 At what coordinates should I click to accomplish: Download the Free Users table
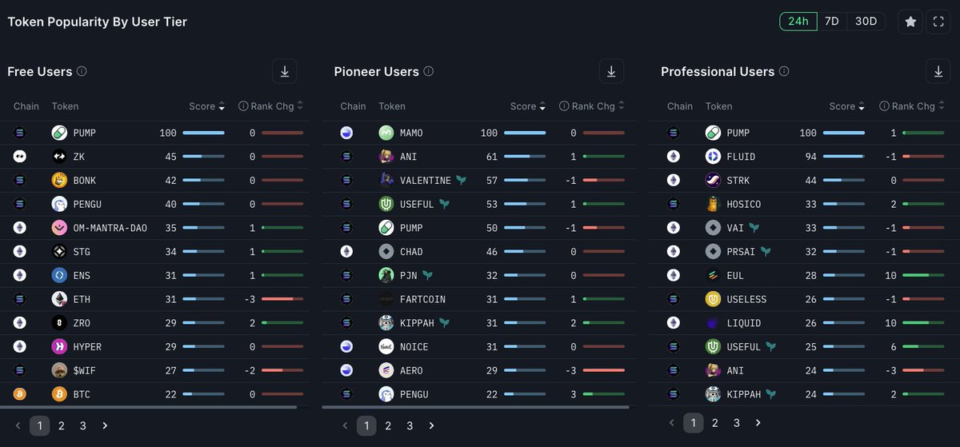284,71
